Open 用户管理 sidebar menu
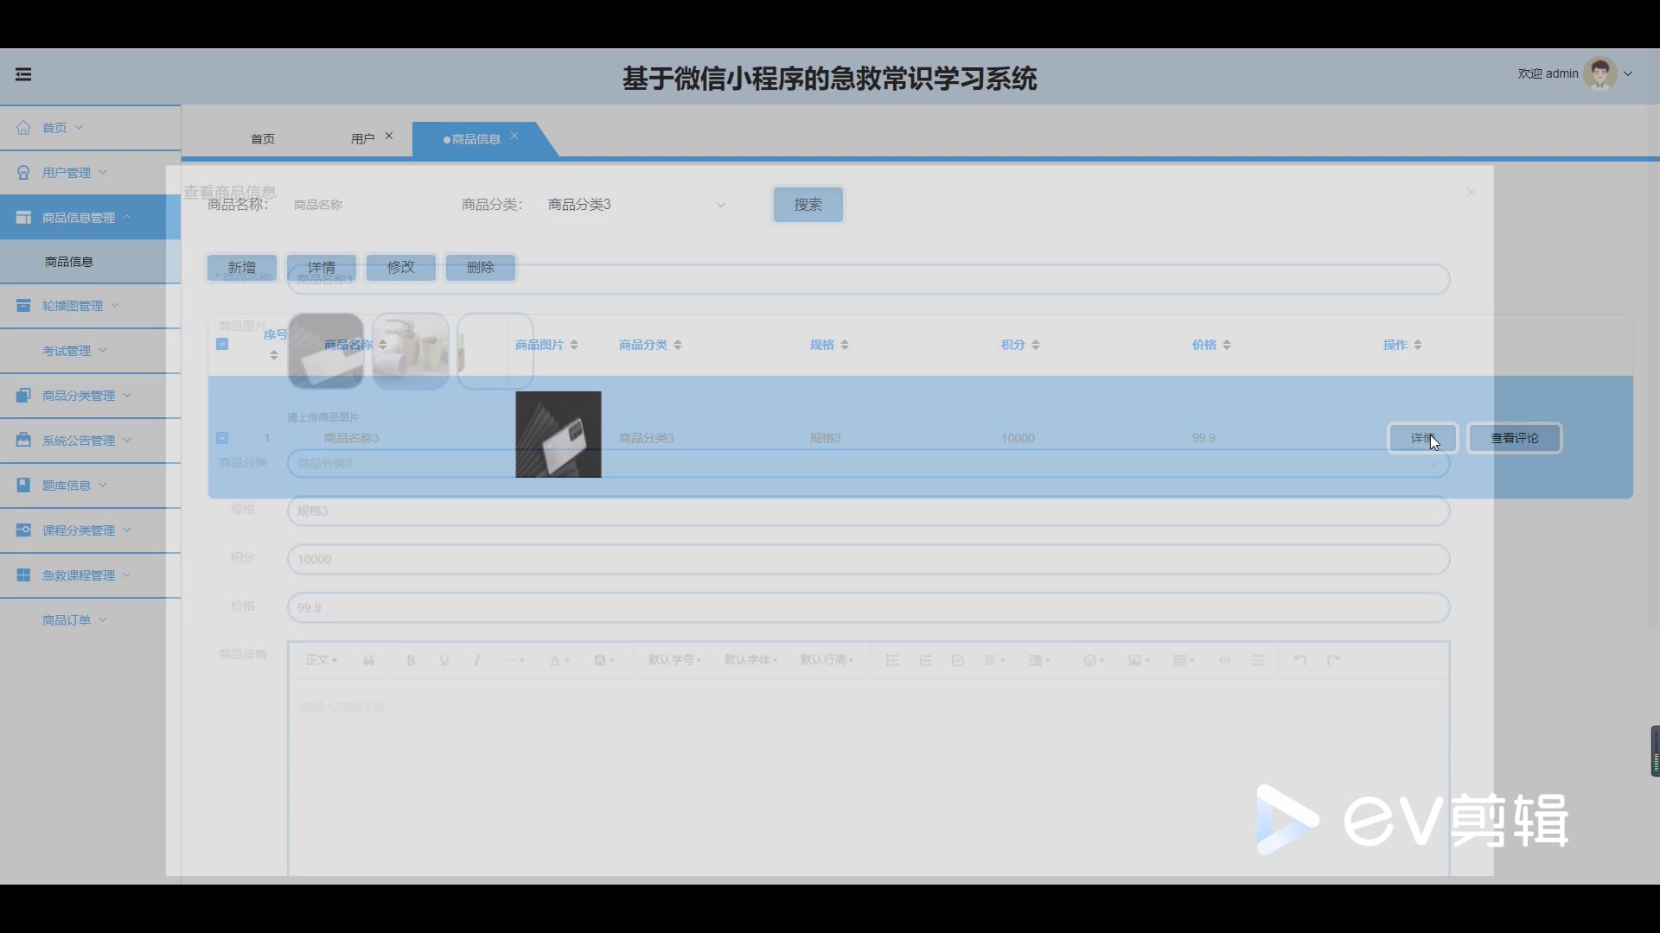The width and height of the screenshot is (1660, 933). [67, 173]
